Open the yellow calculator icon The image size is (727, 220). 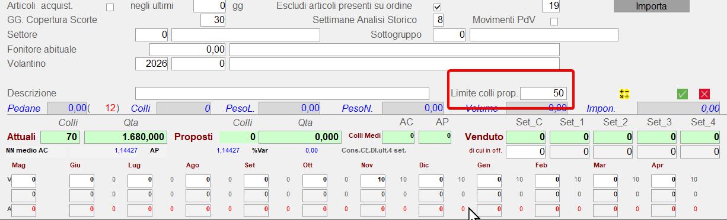point(624,94)
